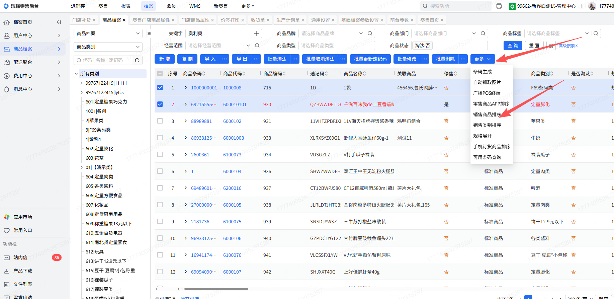614x299 pixels.
Task: Collapse the sidebar with the arrow icon
Action: point(59,22)
